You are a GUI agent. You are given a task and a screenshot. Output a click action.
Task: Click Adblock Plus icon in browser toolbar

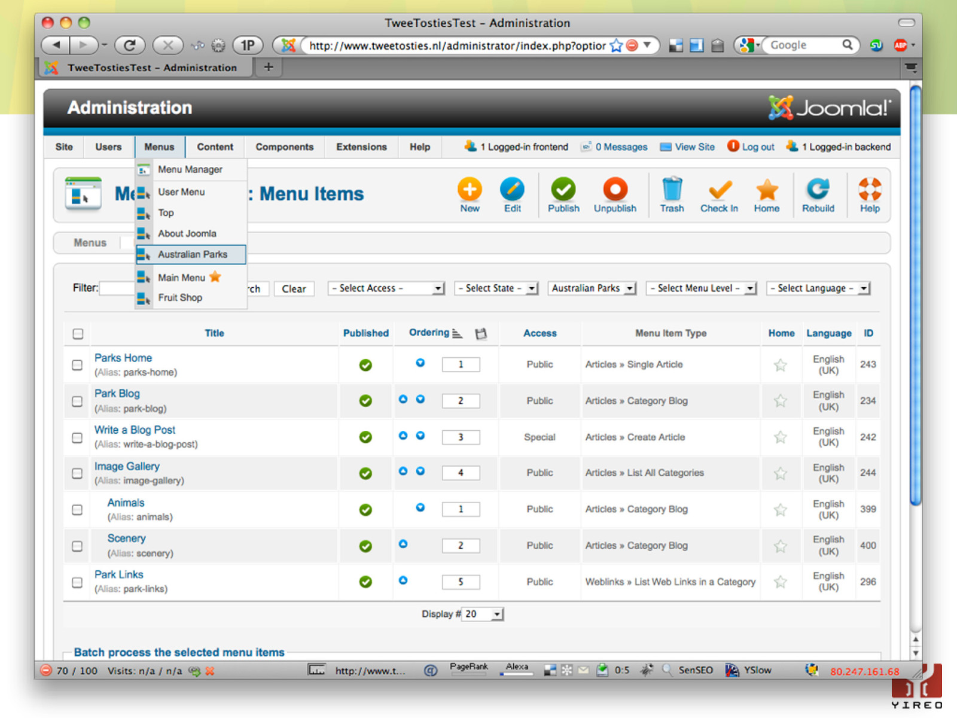[x=900, y=45]
